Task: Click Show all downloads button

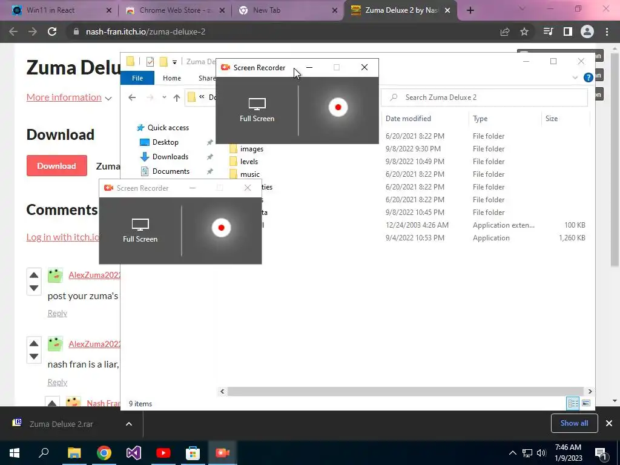Action: pos(574,423)
